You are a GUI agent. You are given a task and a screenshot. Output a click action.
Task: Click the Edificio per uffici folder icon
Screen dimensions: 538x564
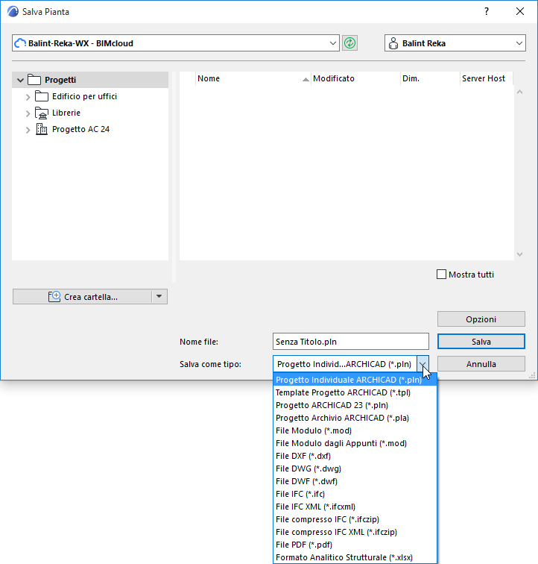tap(42, 96)
